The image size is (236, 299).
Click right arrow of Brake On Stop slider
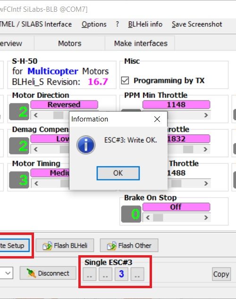(x=206, y=218)
